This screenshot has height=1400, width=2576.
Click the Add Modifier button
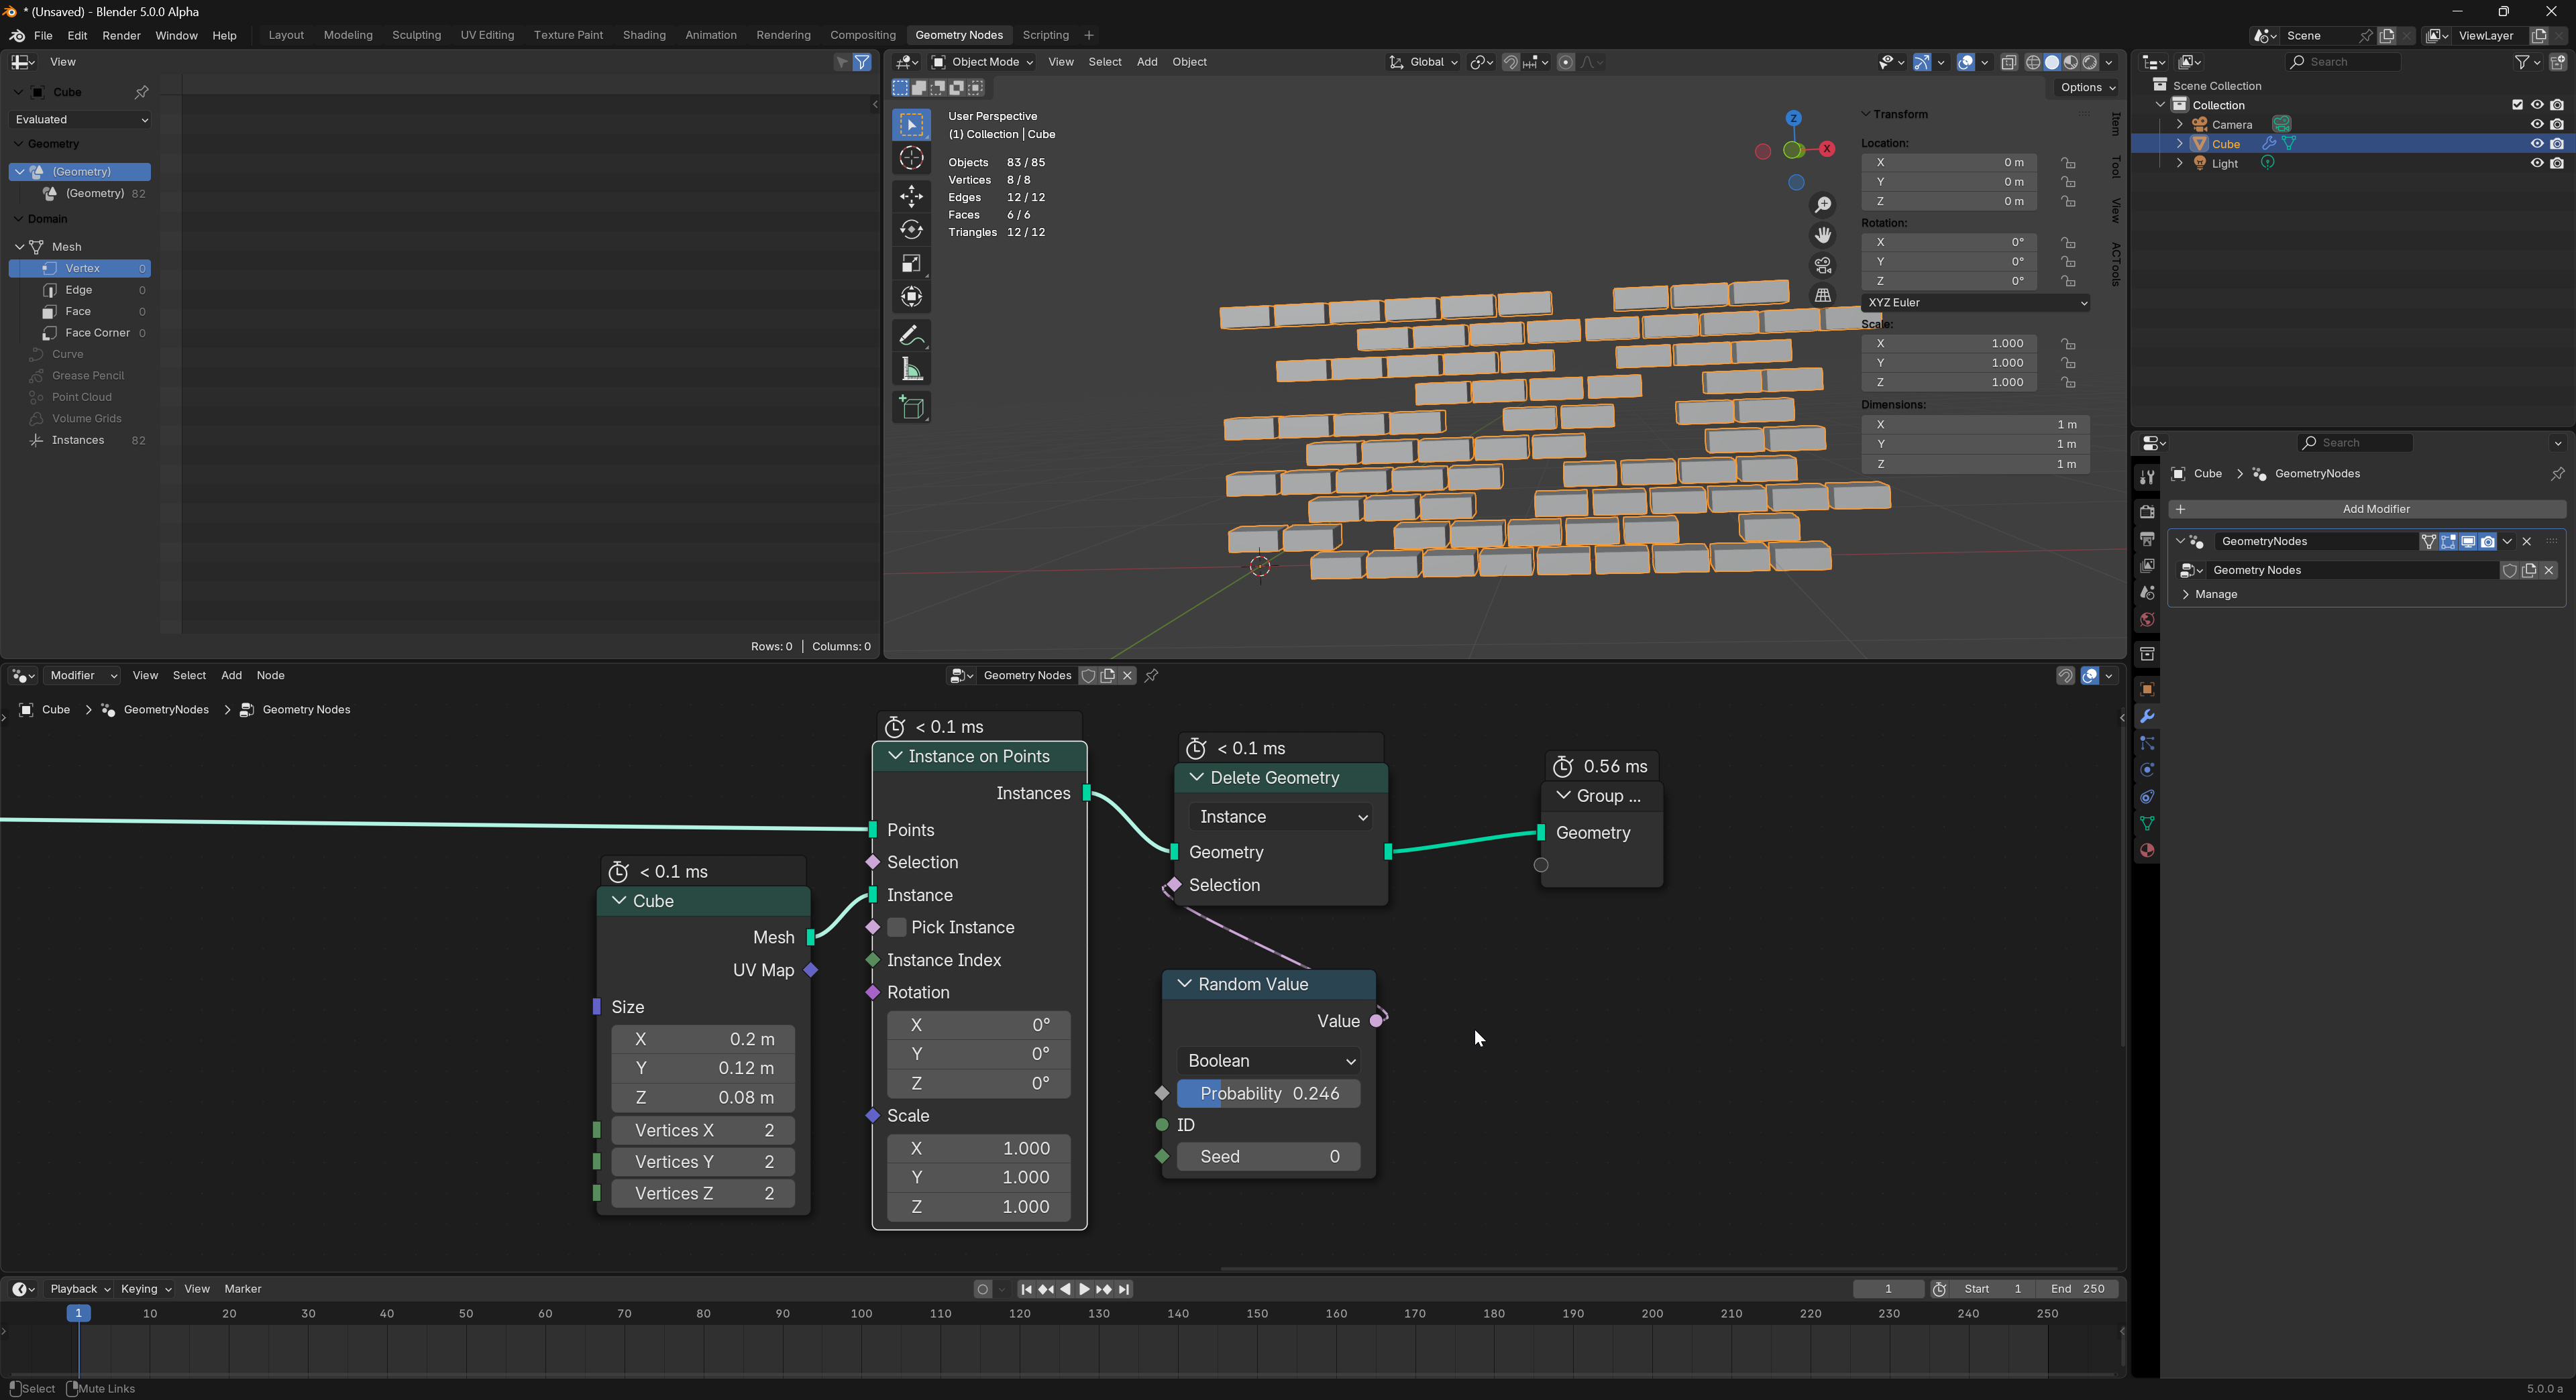coord(2366,510)
